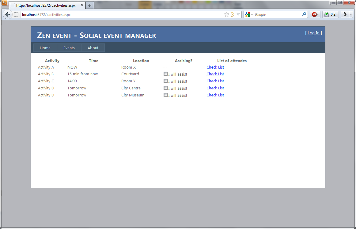Open the dropdown next to overflow chevron
Viewport: 356px width, 229px height.
pos(351,14)
